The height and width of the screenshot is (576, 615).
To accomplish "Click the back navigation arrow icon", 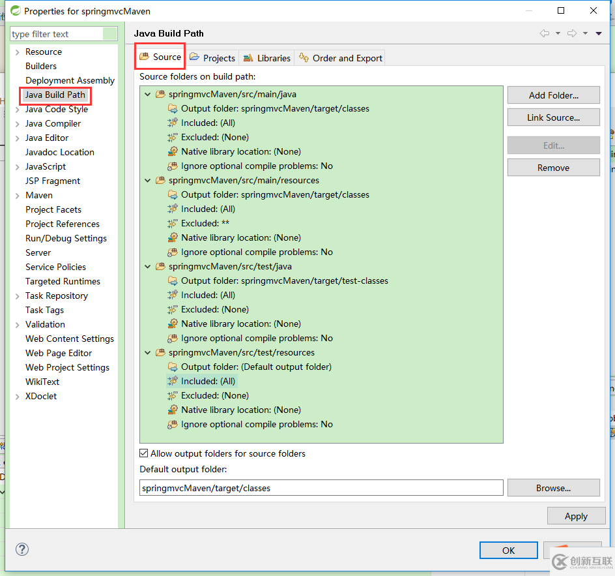I will [545, 33].
